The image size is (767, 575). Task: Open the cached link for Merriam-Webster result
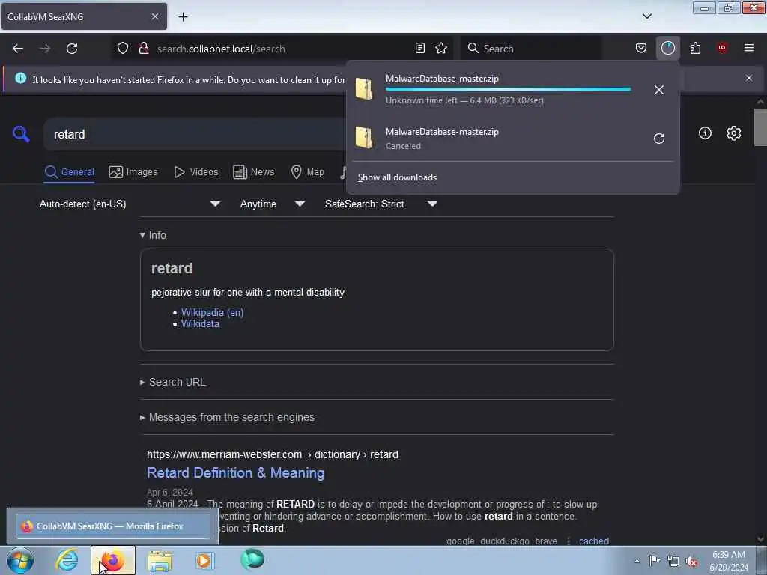coord(594,541)
